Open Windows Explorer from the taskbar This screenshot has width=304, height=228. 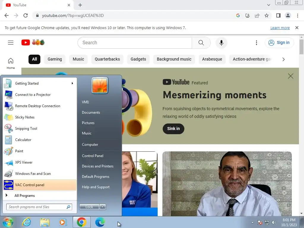(45, 222)
